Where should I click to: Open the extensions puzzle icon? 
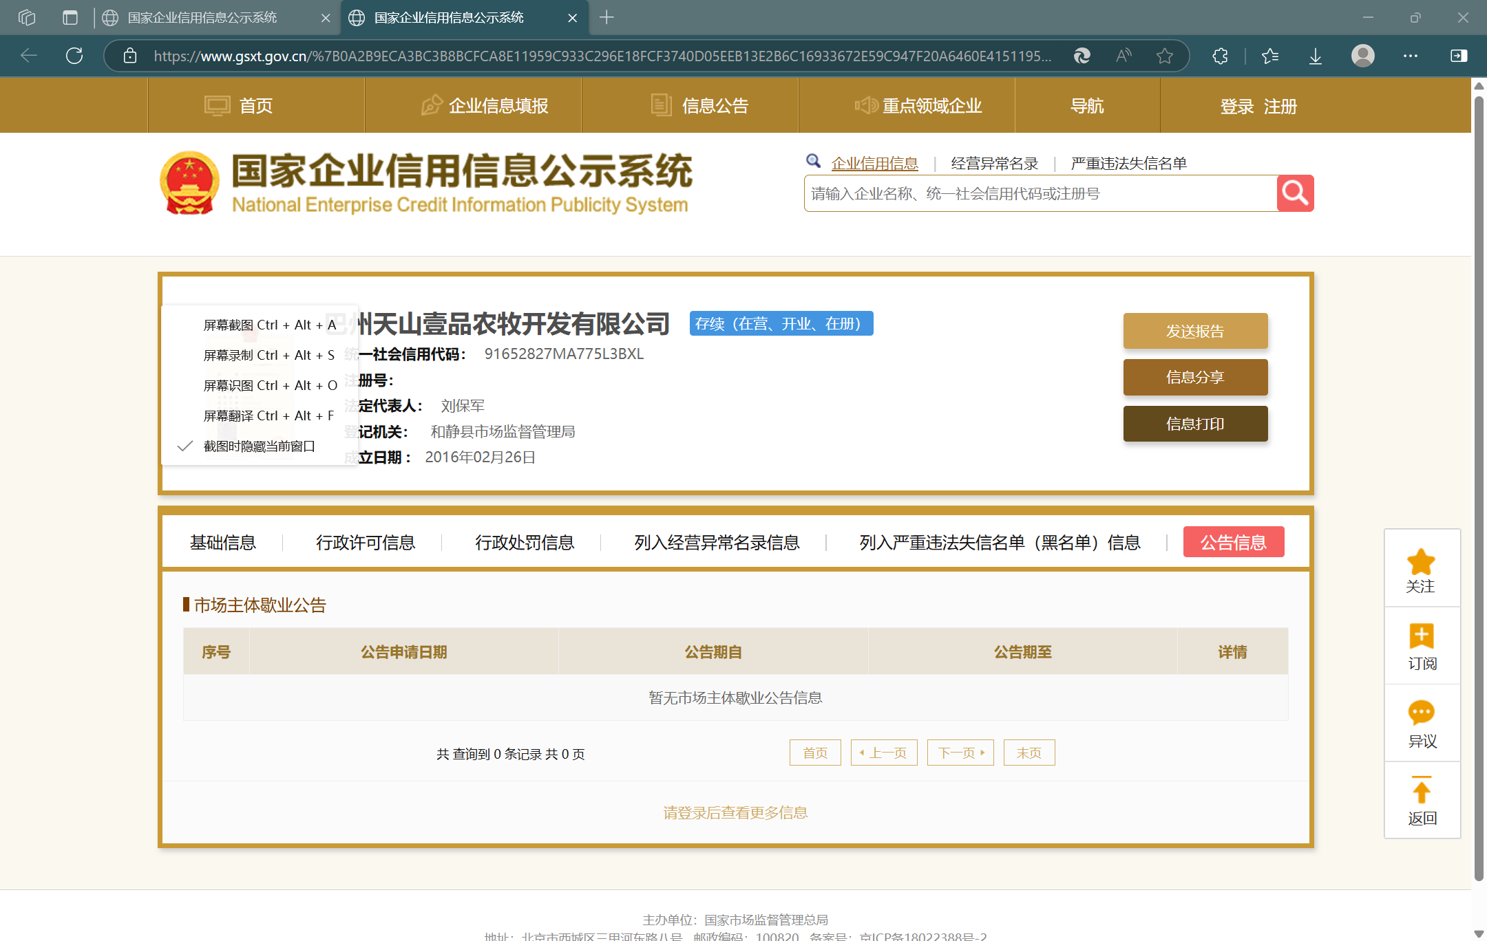[1220, 56]
